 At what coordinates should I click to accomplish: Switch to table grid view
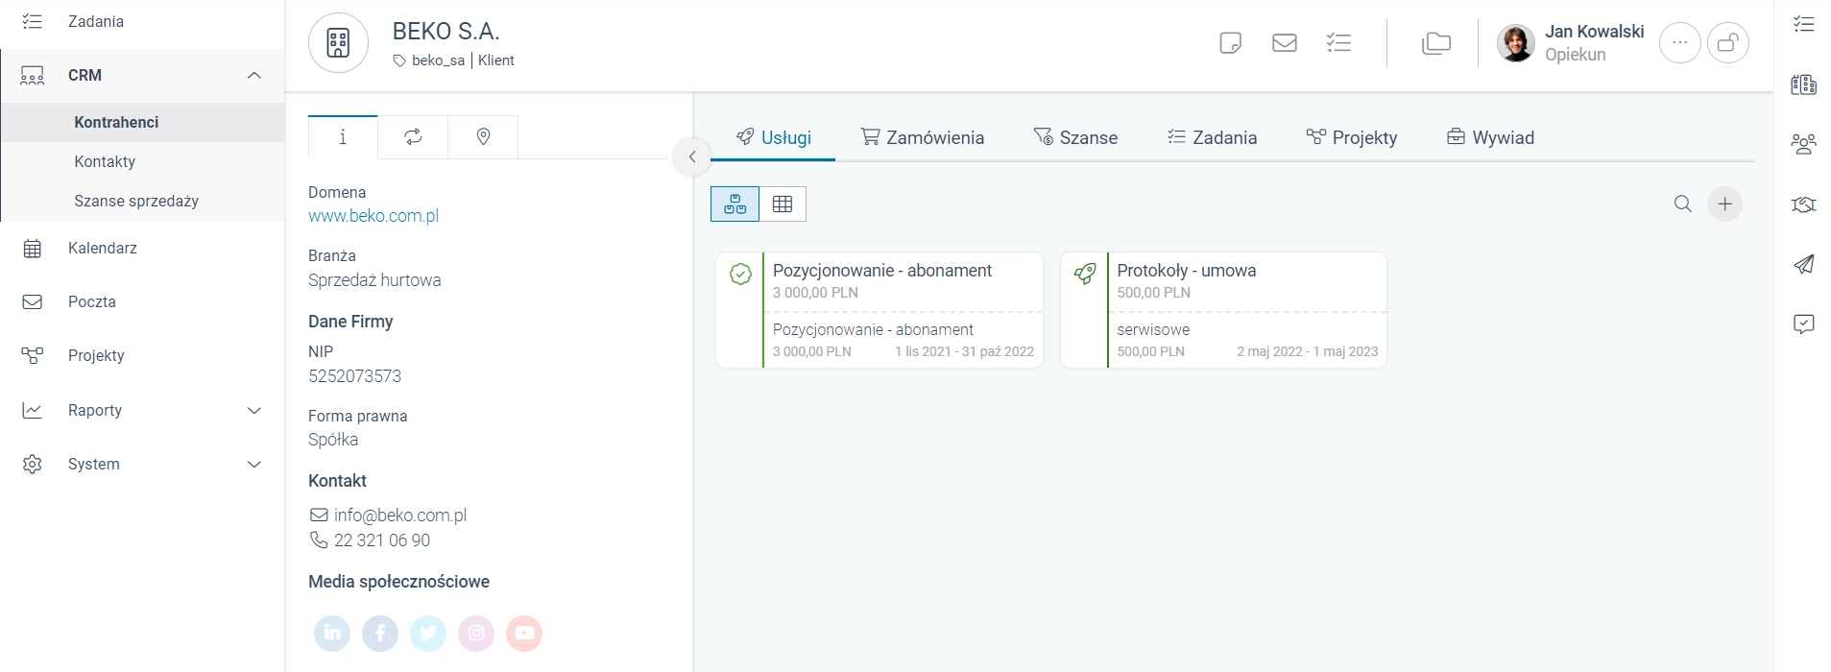click(783, 204)
